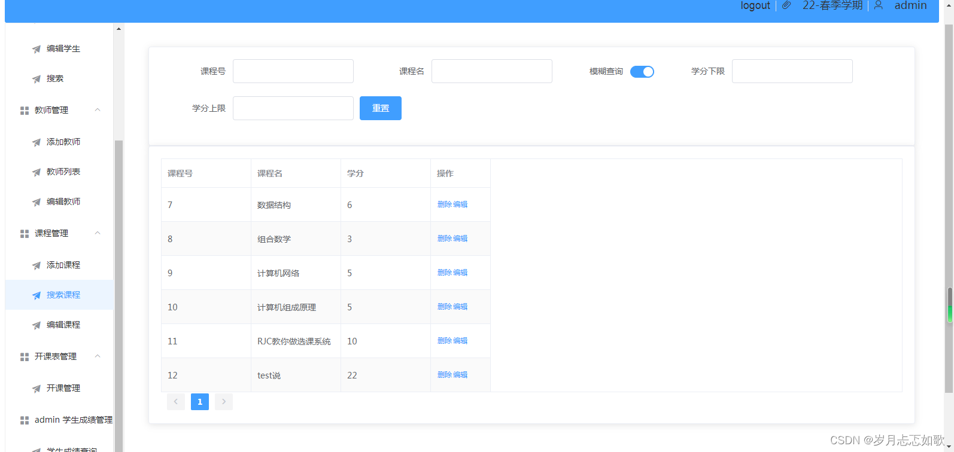Click the 操作 column header

coord(461,173)
